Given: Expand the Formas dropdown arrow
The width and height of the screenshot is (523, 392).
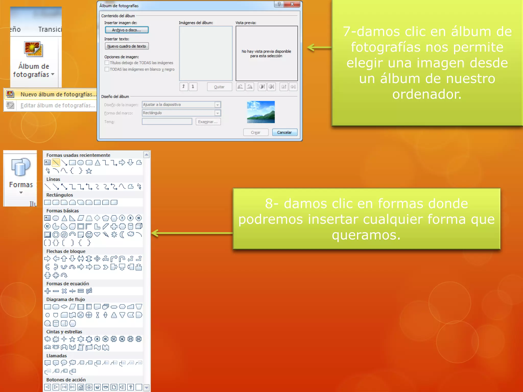Looking at the screenshot, I should point(21,192).
